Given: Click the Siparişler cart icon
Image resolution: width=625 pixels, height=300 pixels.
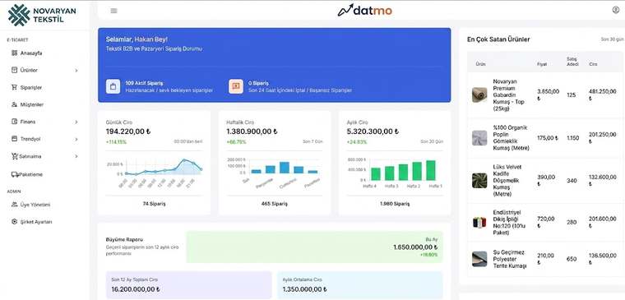Looking at the screenshot, I should [x=14, y=87].
